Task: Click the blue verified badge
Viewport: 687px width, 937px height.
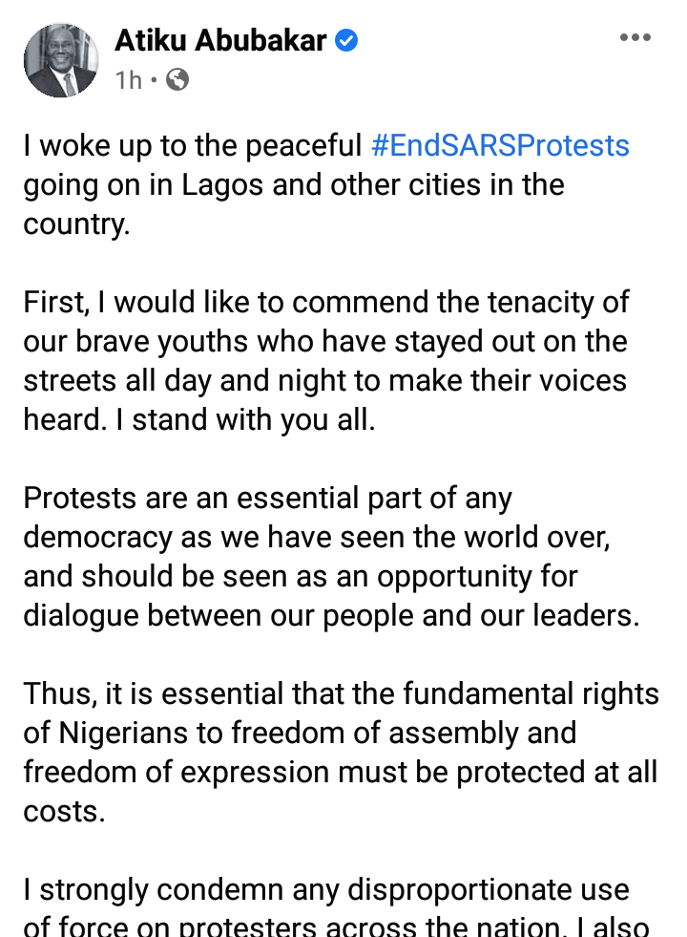Action: pos(346,41)
